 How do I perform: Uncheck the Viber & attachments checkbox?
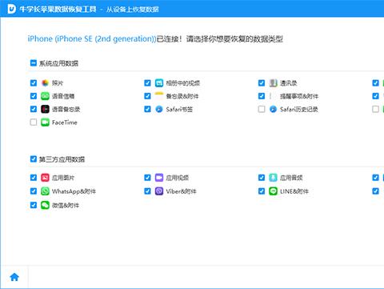147,191
